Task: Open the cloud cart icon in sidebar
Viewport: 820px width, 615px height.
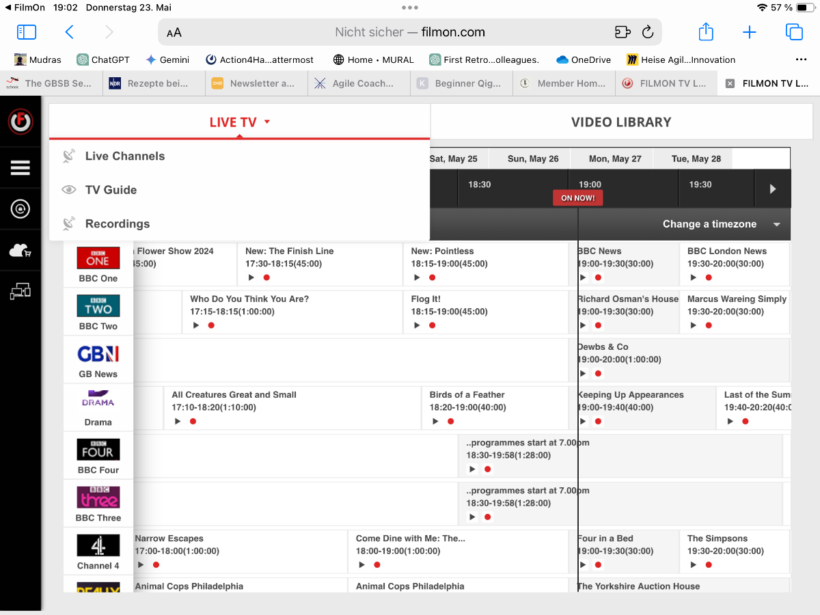Action: pyautogui.click(x=20, y=251)
